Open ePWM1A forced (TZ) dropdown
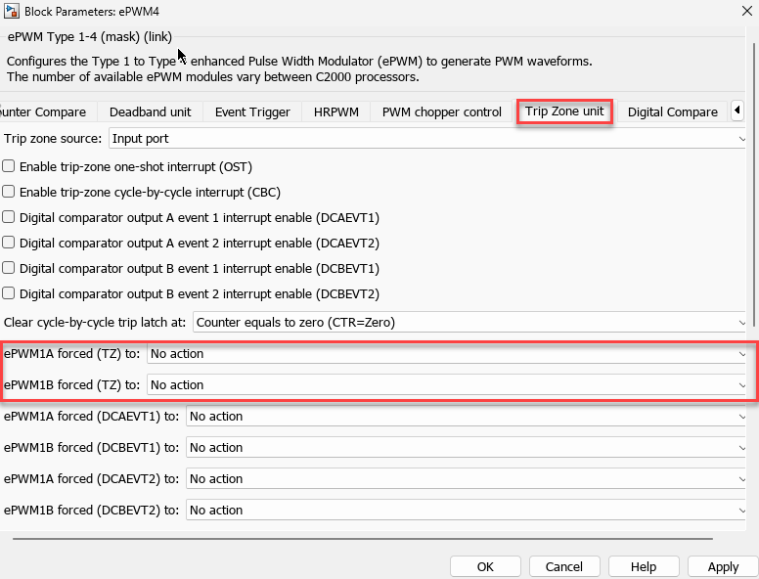 pyautogui.click(x=447, y=354)
